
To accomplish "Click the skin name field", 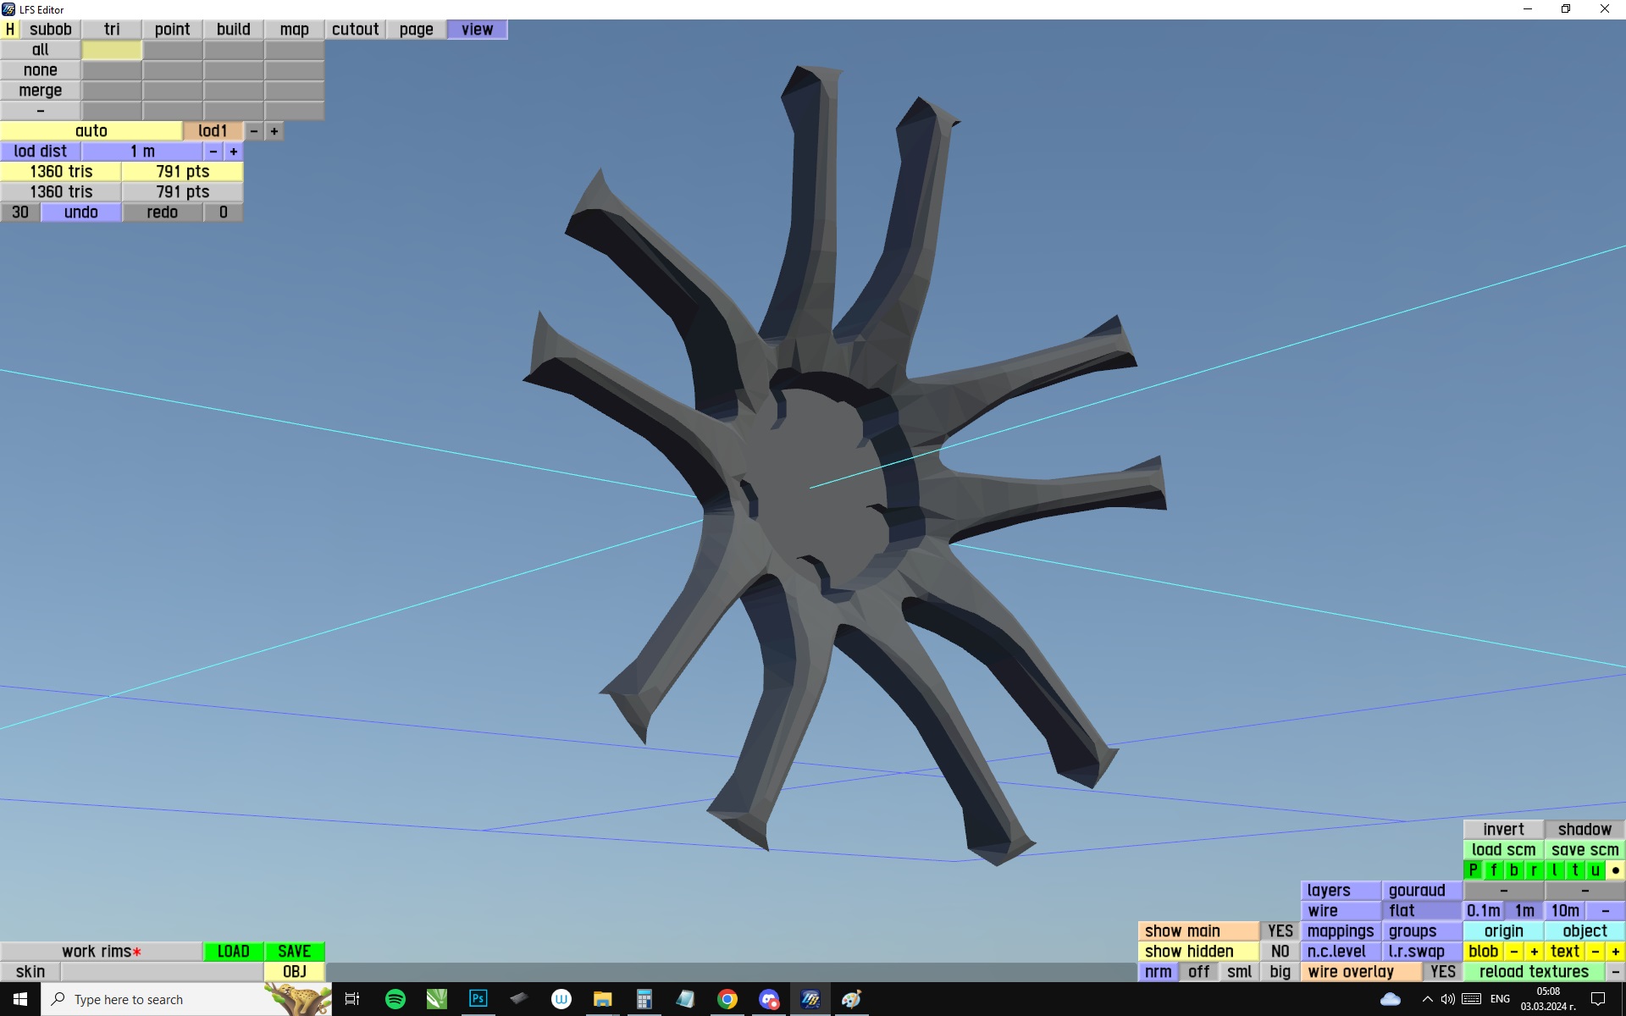I will 161,972.
